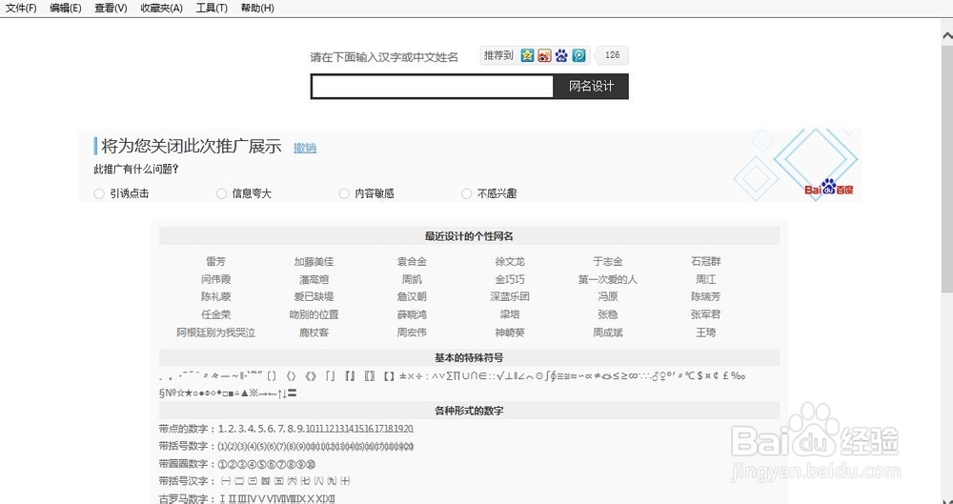Open the 查看(V) menu
The image size is (953, 504).
(111, 8)
